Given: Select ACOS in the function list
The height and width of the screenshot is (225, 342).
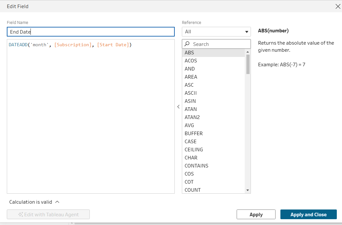Looking at the screenshot, I should click(x=213, y=61).
